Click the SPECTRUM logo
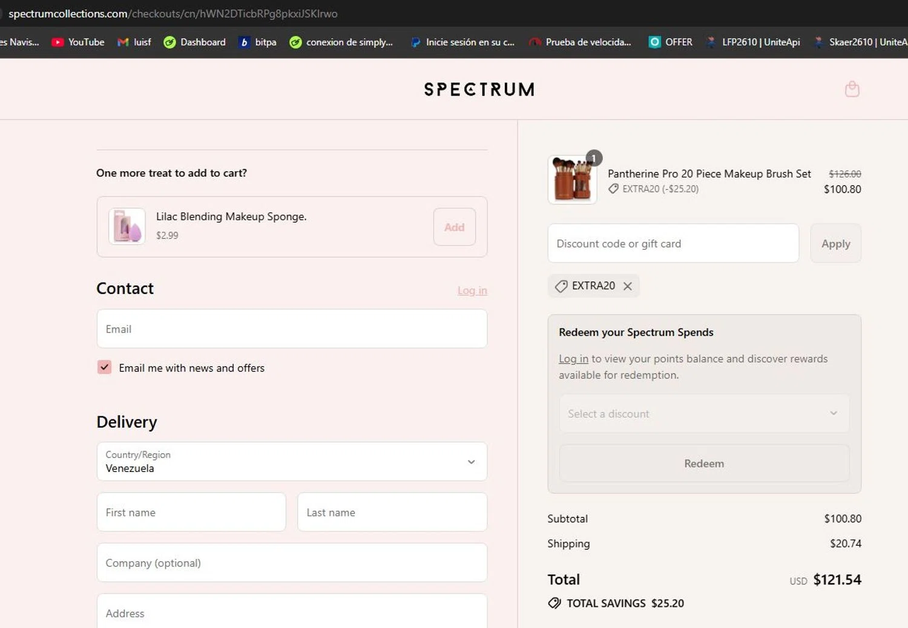The width and height of the screenshot is (908, 628). 479,90
